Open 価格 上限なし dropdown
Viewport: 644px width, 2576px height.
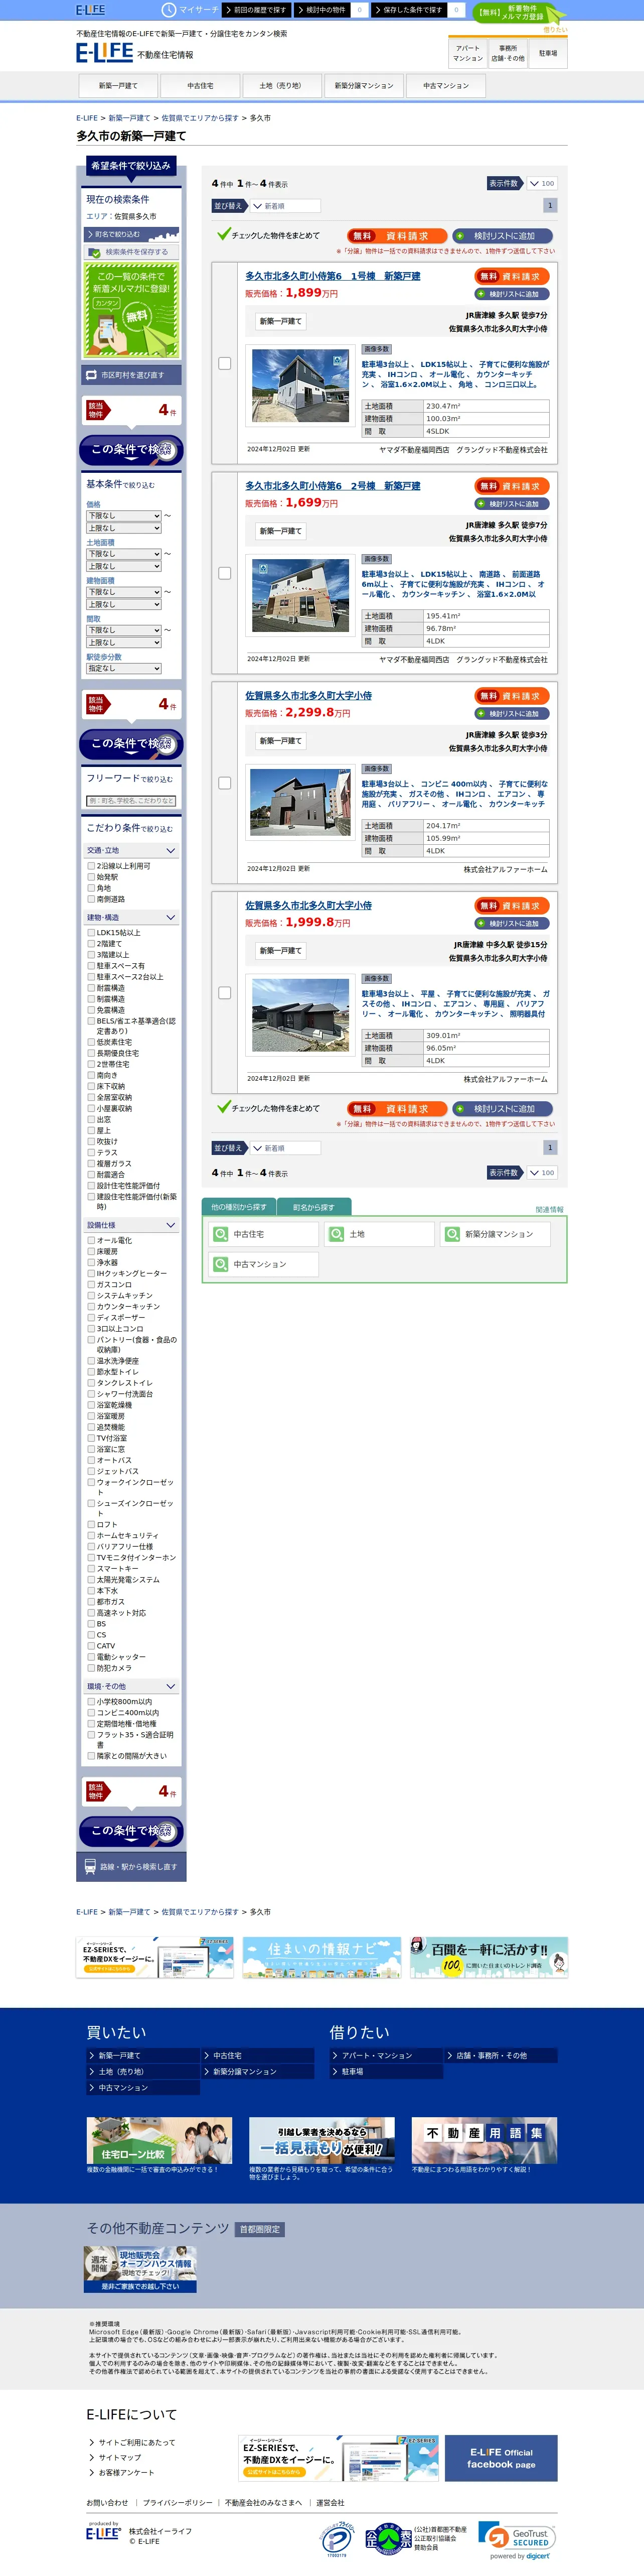coord(124,528)
